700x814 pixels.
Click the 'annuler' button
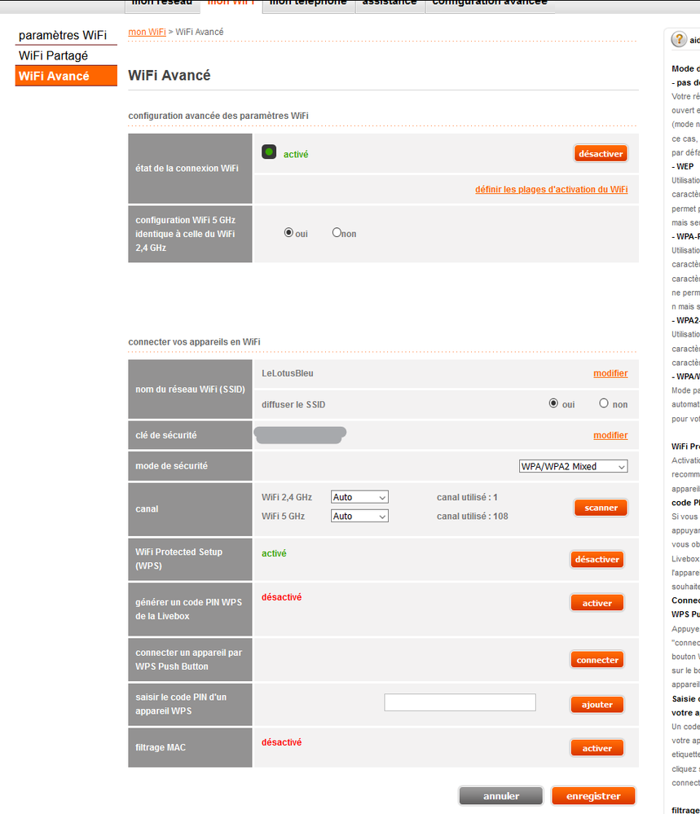coord(501,796)
